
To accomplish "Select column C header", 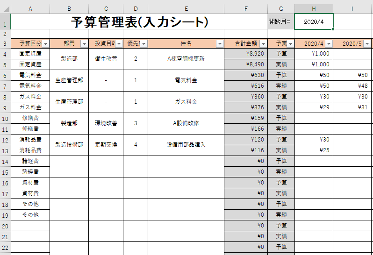I will [106, 9].
